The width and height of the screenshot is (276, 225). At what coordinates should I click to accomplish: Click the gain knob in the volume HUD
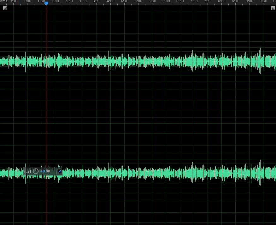36,171
